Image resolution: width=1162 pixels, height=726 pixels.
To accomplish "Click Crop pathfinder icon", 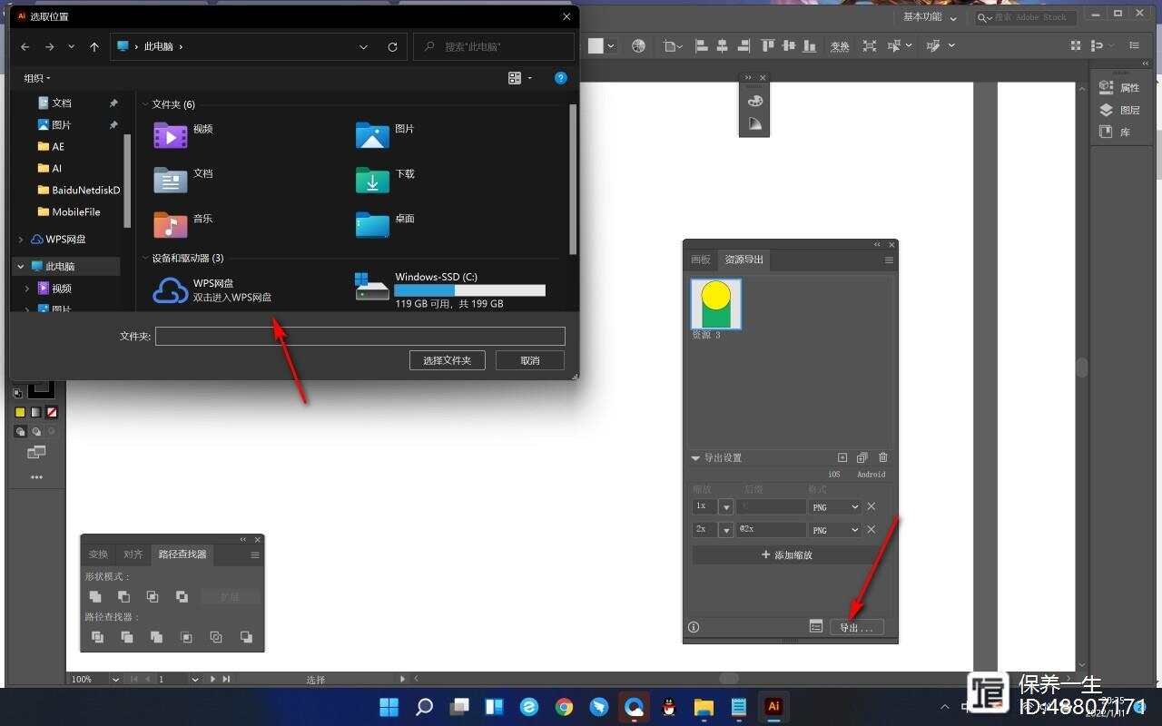I will pos(186,637).
